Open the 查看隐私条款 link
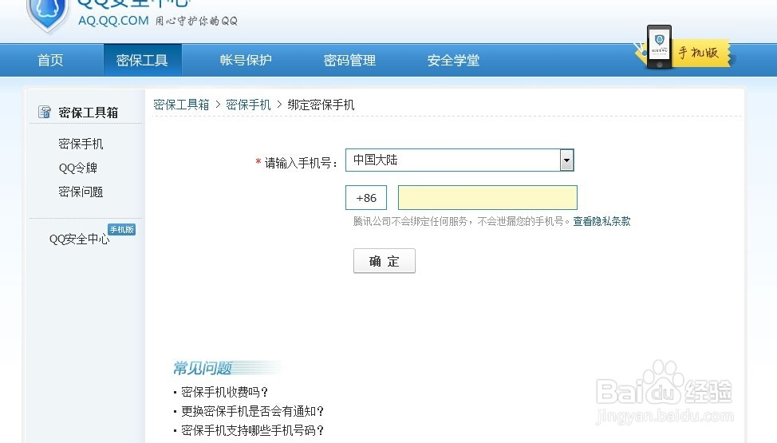777x443 pixels. coord(601,221)
